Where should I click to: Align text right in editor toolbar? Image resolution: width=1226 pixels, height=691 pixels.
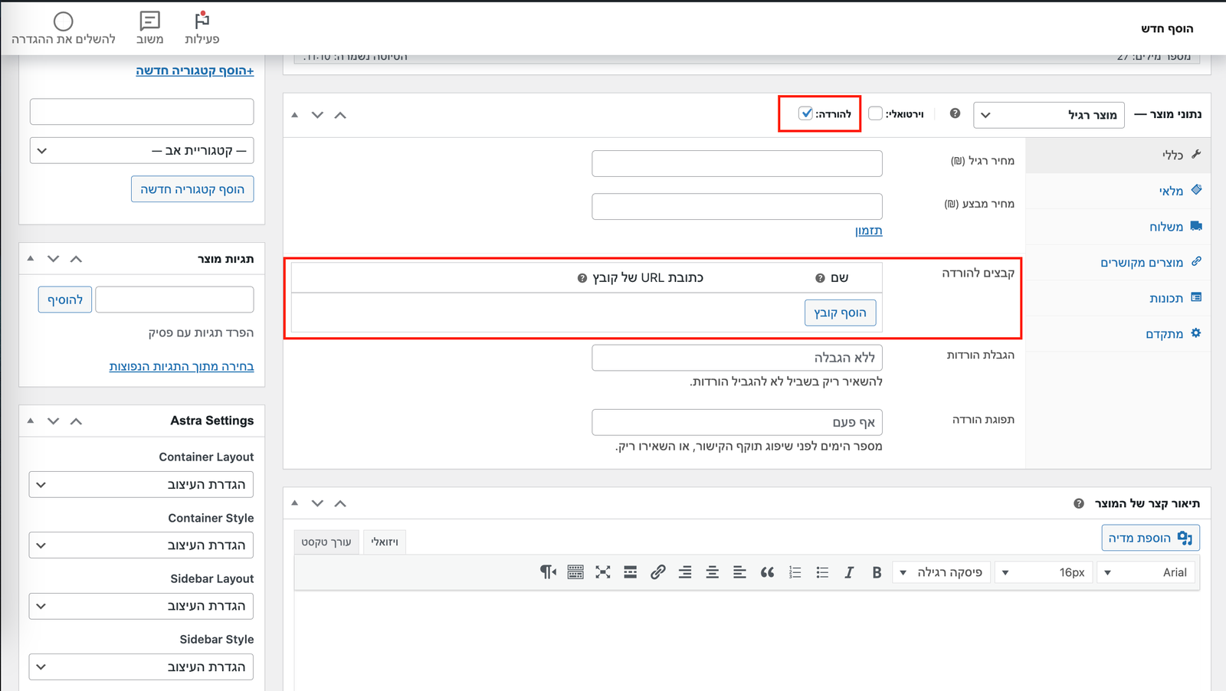pyautogui.click(x=685, y=572)
